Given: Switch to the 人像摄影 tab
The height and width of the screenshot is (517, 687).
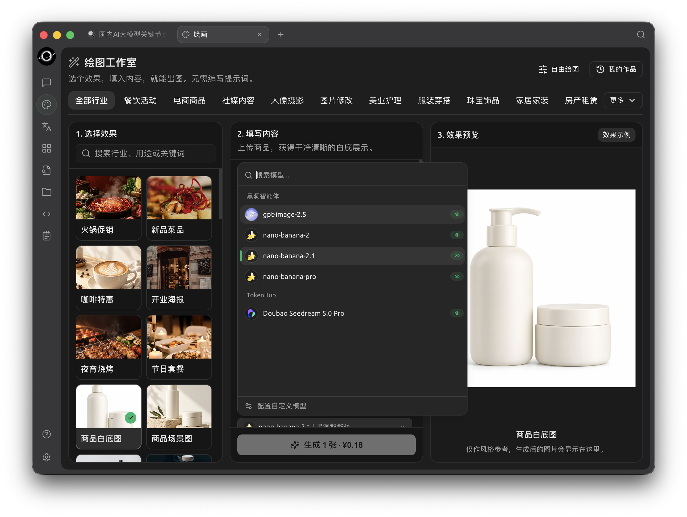Looking at the screenshot, I should pos(287,100).
